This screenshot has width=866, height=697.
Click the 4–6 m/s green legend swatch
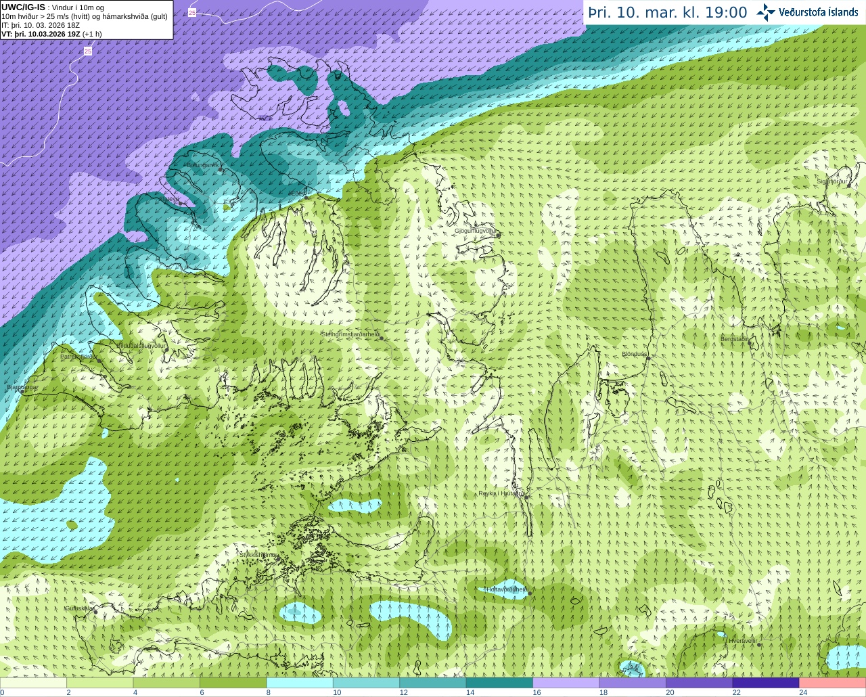(x=166, y=683)
